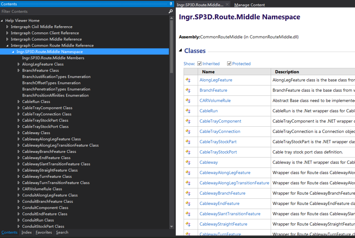Click the class icon beside CablewayStraightFeature row
This screenshot has width=355, height=238.
click(x=188, y=224)
